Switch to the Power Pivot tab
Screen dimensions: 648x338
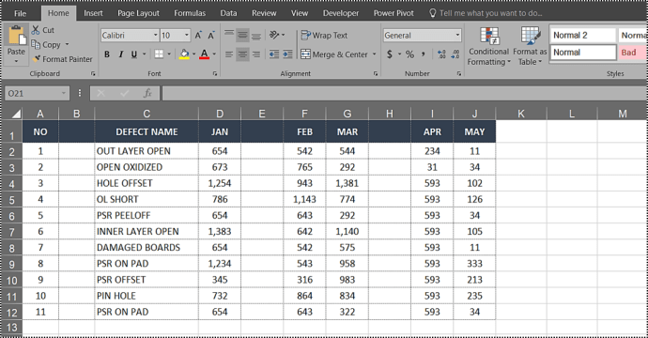coord(393,13)
